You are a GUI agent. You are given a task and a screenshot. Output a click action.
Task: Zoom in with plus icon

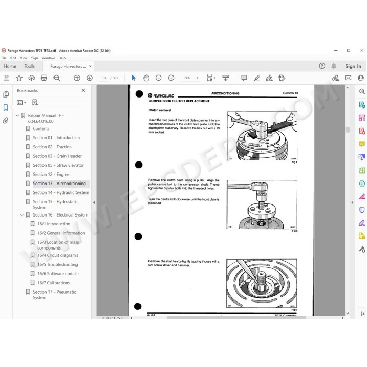171,78
